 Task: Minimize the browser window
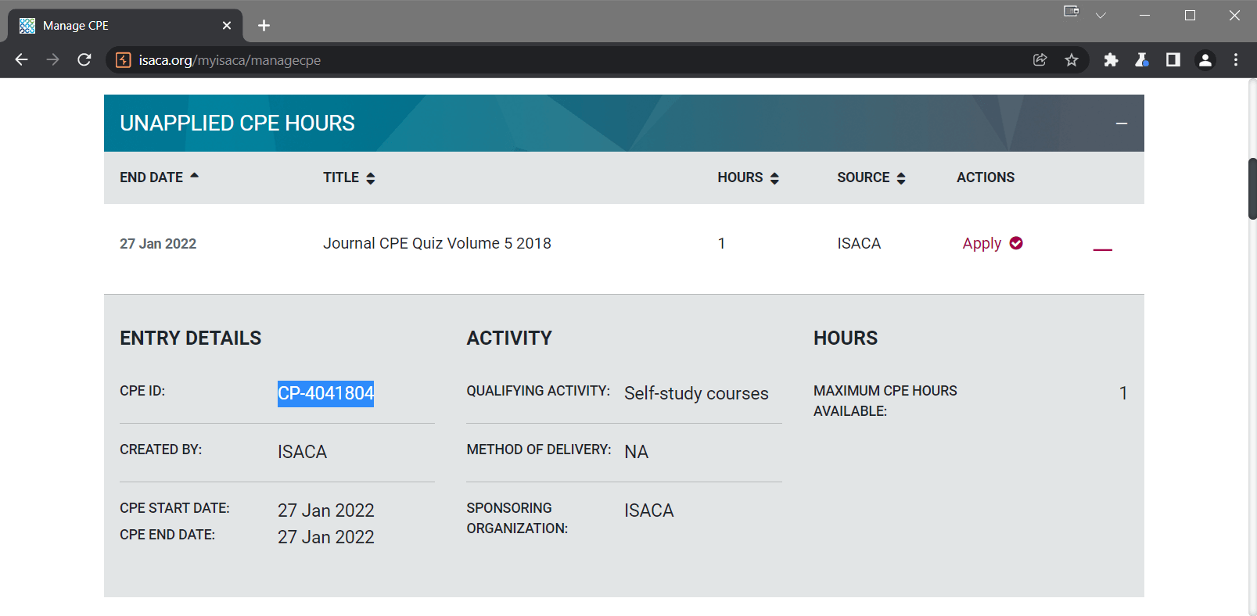click(x=1144, y=16)
